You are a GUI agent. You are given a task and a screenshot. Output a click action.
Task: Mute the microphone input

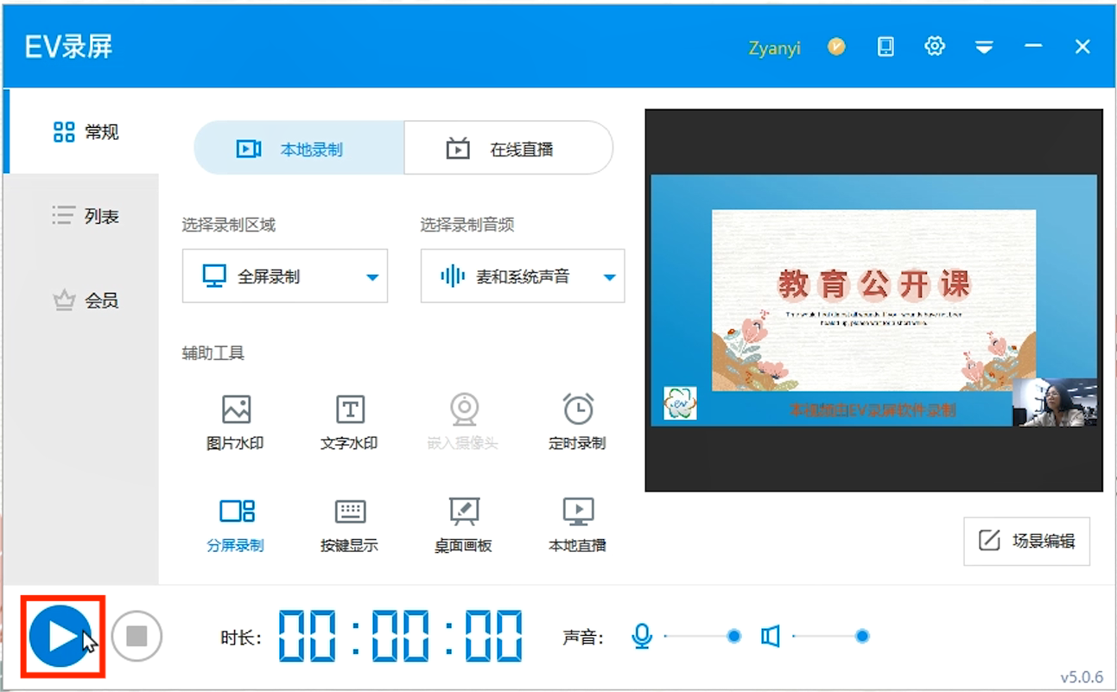click(640, 636)
